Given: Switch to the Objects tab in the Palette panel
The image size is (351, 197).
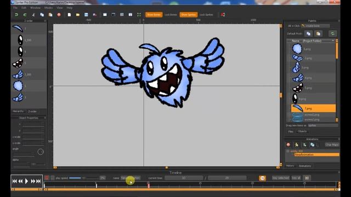Looking at the screenshot, I should (302, 131).
